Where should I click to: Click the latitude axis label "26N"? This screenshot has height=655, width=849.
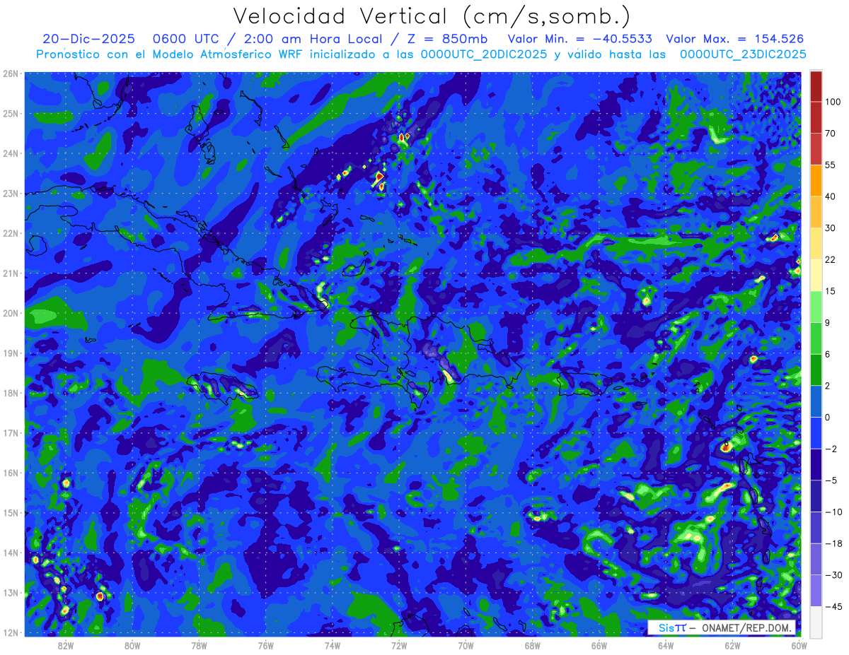click(x=10, y=73)
